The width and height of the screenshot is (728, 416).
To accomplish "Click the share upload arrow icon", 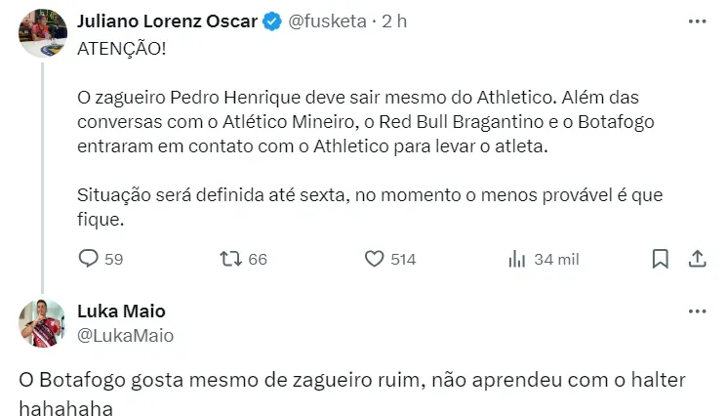I will (x=697, y=259).
